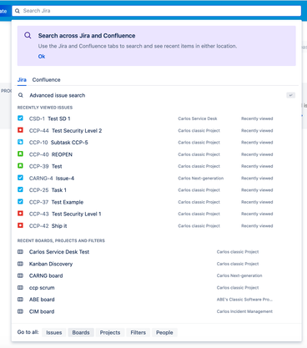Click the enter key icon beside Advanced issue search
The image size is (307, 348).
click(x=290, y=95)
